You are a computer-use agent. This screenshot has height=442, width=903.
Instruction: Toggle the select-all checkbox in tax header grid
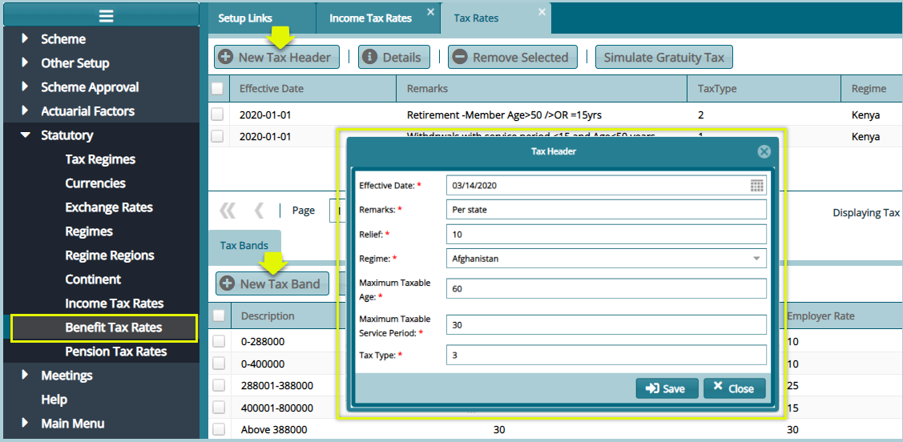[x=217, y=89]
